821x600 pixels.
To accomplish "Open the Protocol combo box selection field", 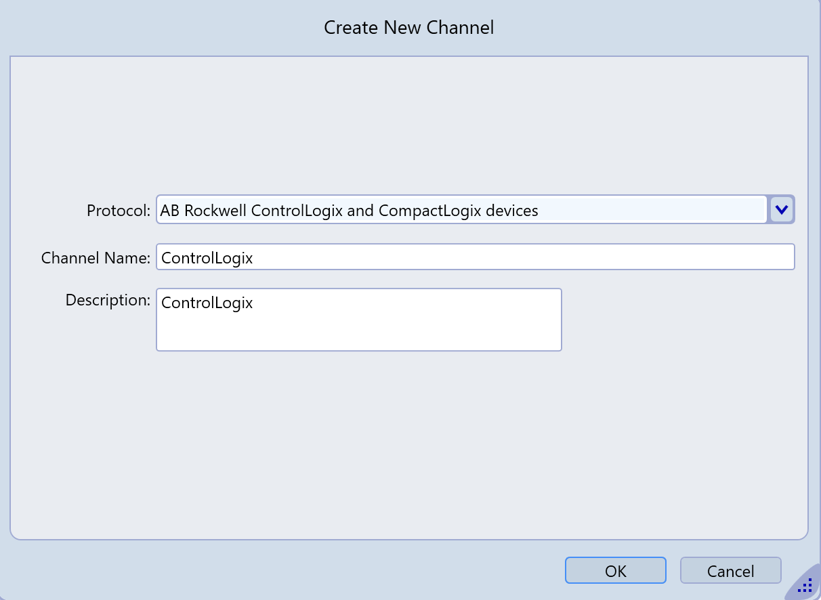I will 461,210.
